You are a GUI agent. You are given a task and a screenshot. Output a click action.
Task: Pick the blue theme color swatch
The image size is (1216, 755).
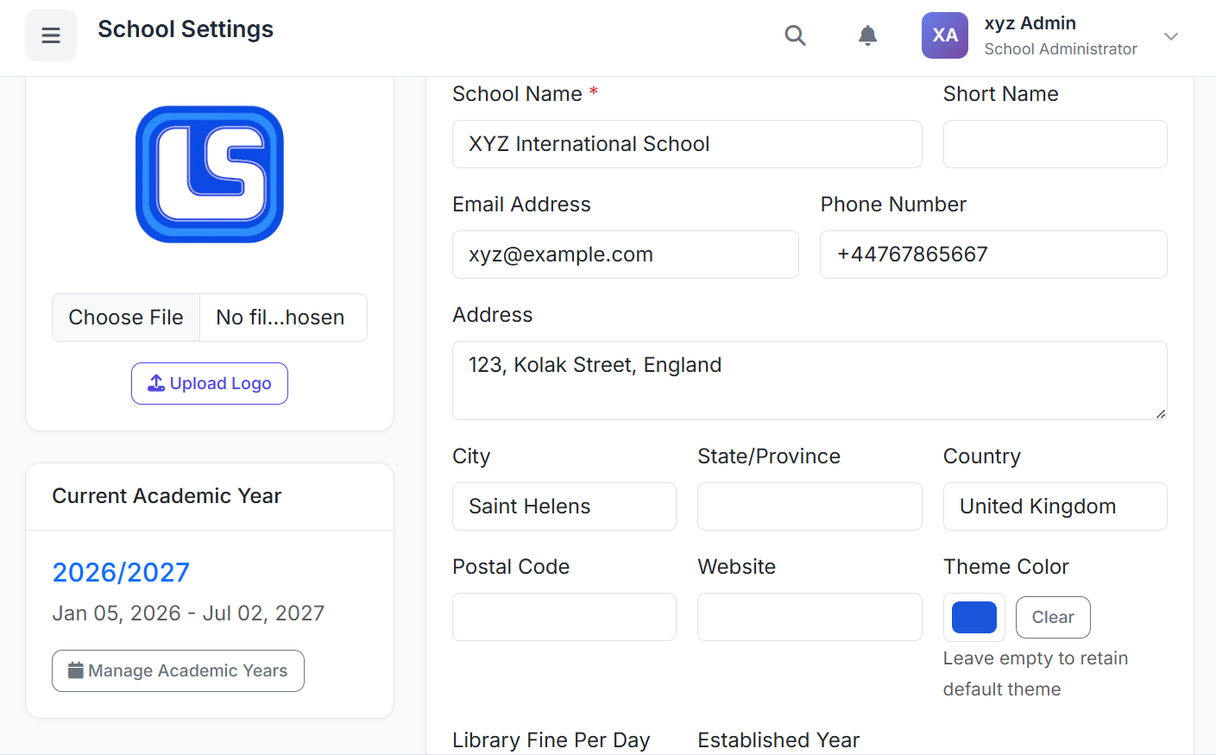point(973,618)
